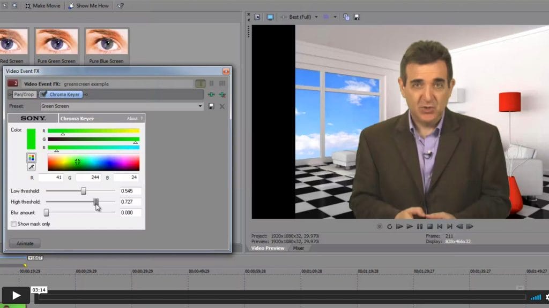Play the web video with the player button

(x=16, y=295)
